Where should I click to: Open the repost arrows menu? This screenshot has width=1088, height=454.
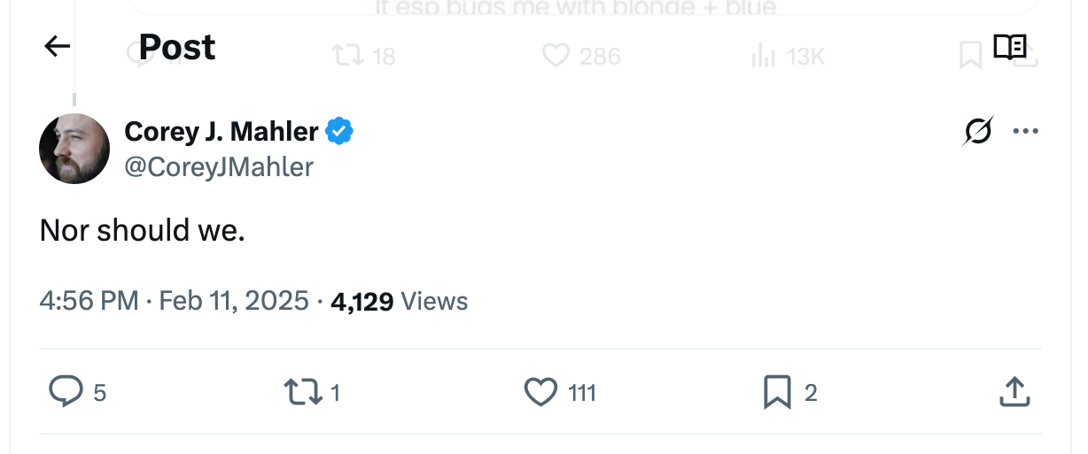[303, 391]
